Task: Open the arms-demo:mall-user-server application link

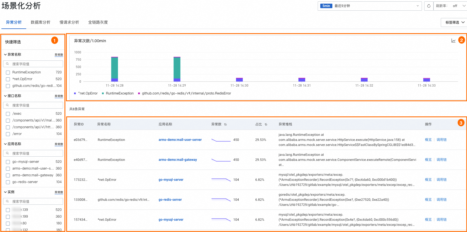Action: pos(180,140)
